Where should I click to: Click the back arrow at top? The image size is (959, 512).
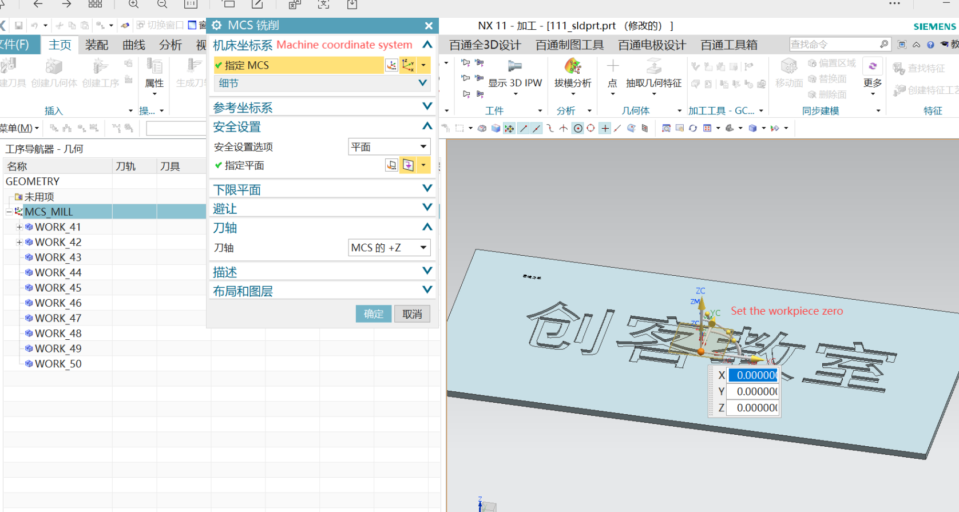38,4
